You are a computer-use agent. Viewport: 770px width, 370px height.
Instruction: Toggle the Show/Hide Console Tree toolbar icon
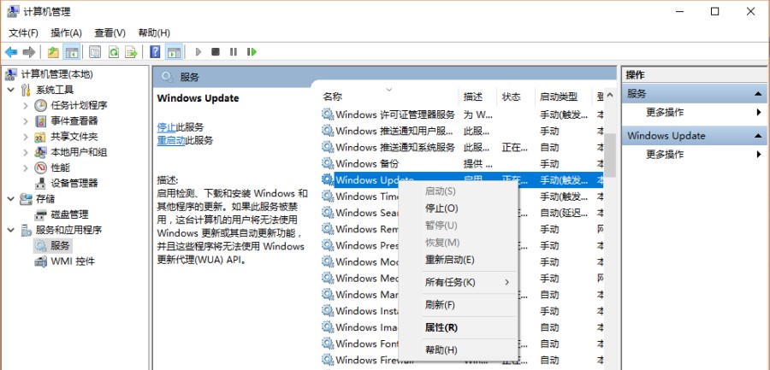point(72,51)
